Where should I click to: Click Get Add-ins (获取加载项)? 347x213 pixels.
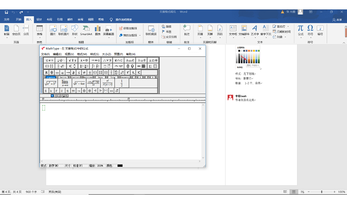128,28
